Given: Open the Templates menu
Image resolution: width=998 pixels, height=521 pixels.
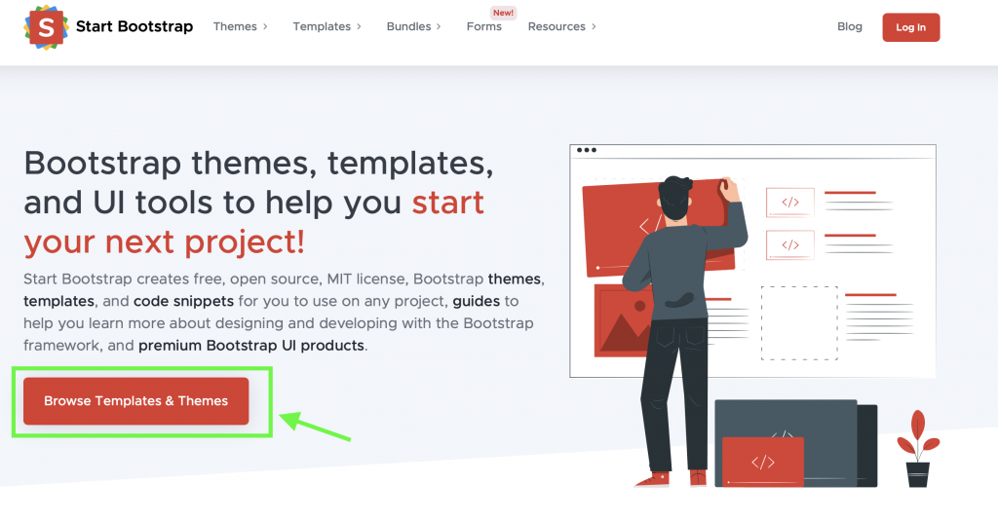Looking at the screenshot, I should click(x=322, y=26).
